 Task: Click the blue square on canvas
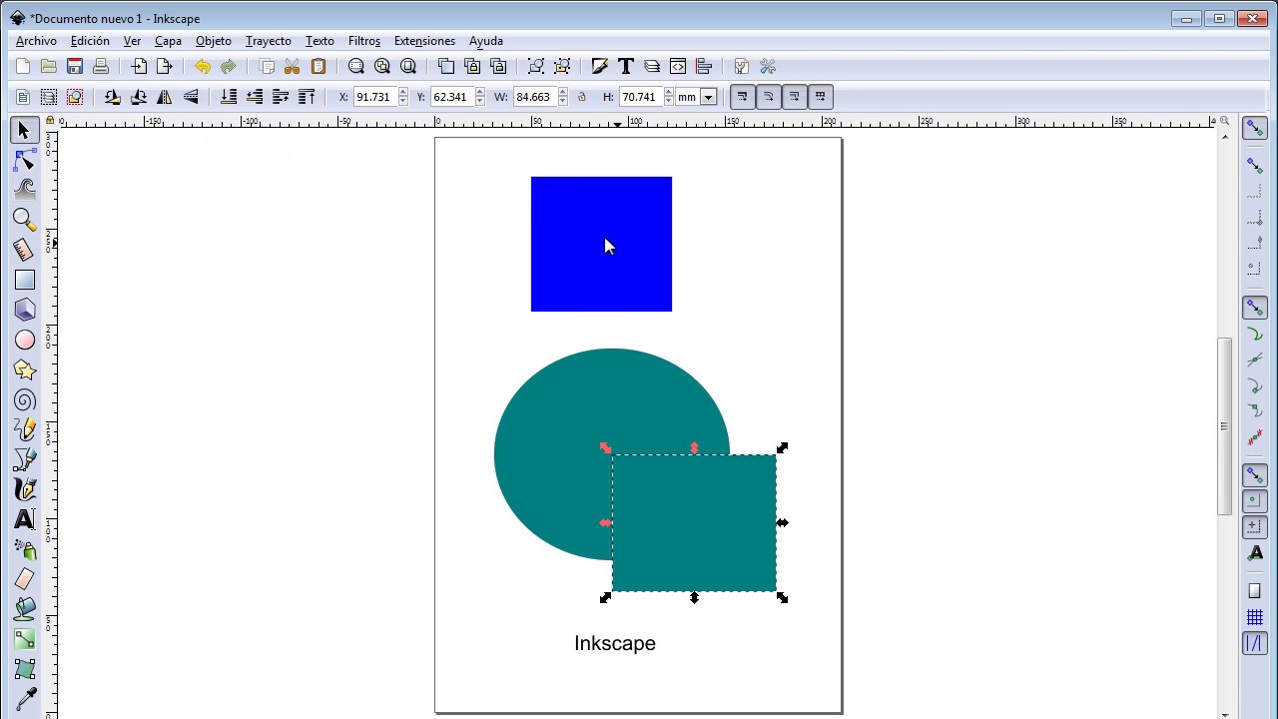601,244
